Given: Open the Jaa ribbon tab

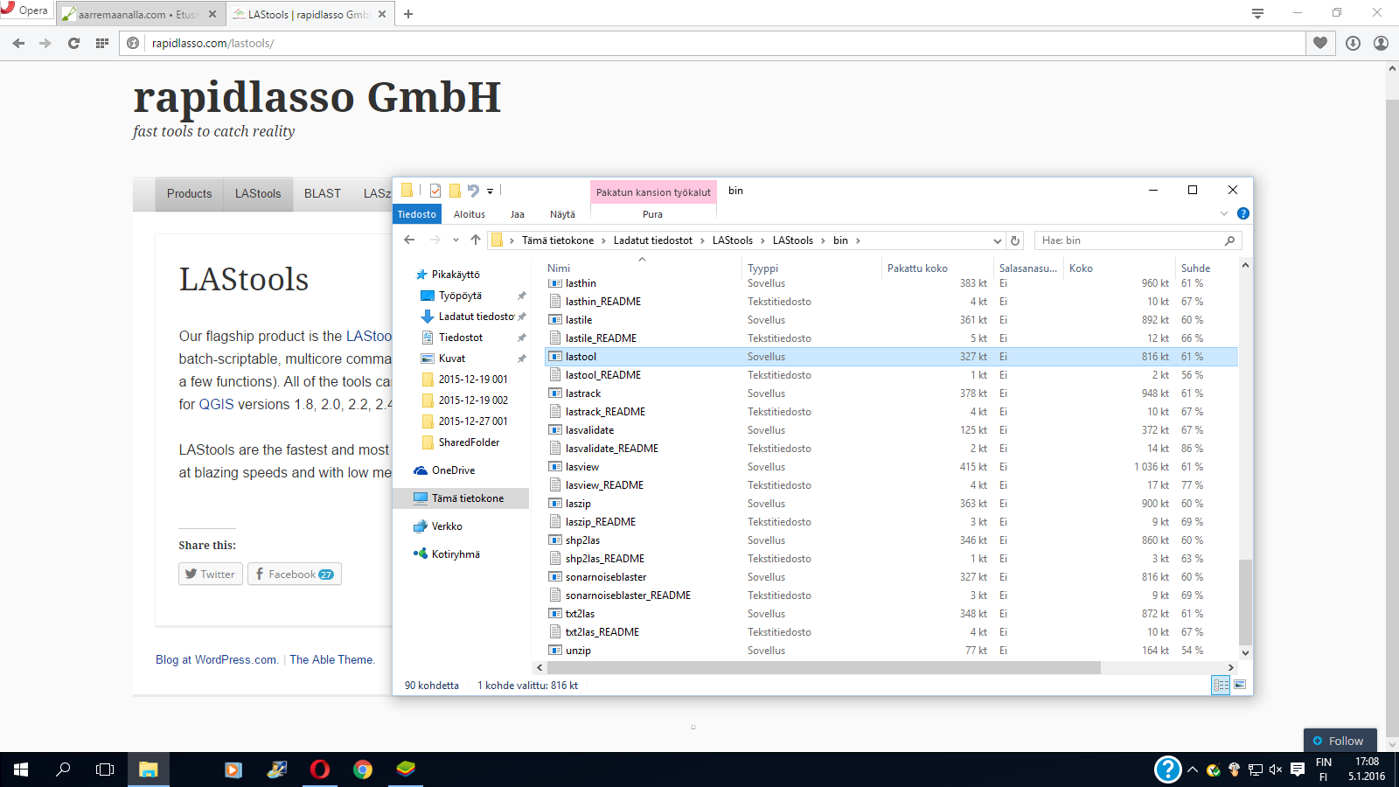Looking at the screenshot, I should tap(518, 214).
